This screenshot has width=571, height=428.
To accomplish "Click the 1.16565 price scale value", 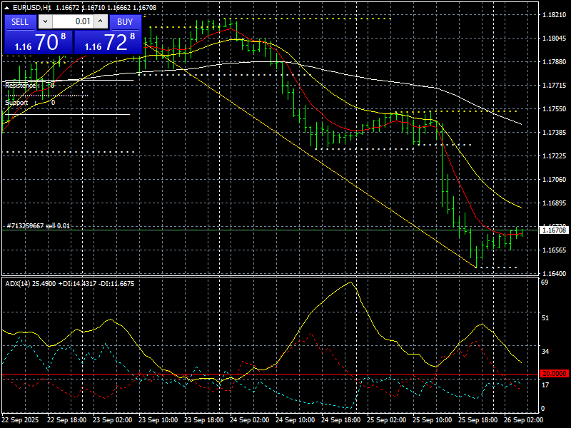I will [555, 250].
